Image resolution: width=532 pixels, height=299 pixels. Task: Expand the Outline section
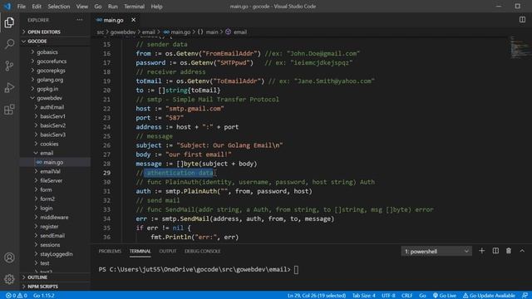(x=55, y=277)
